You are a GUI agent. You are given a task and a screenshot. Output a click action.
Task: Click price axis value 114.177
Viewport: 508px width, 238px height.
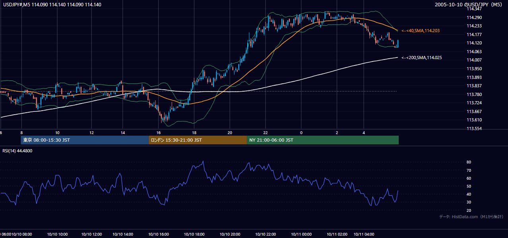point(475,35)
